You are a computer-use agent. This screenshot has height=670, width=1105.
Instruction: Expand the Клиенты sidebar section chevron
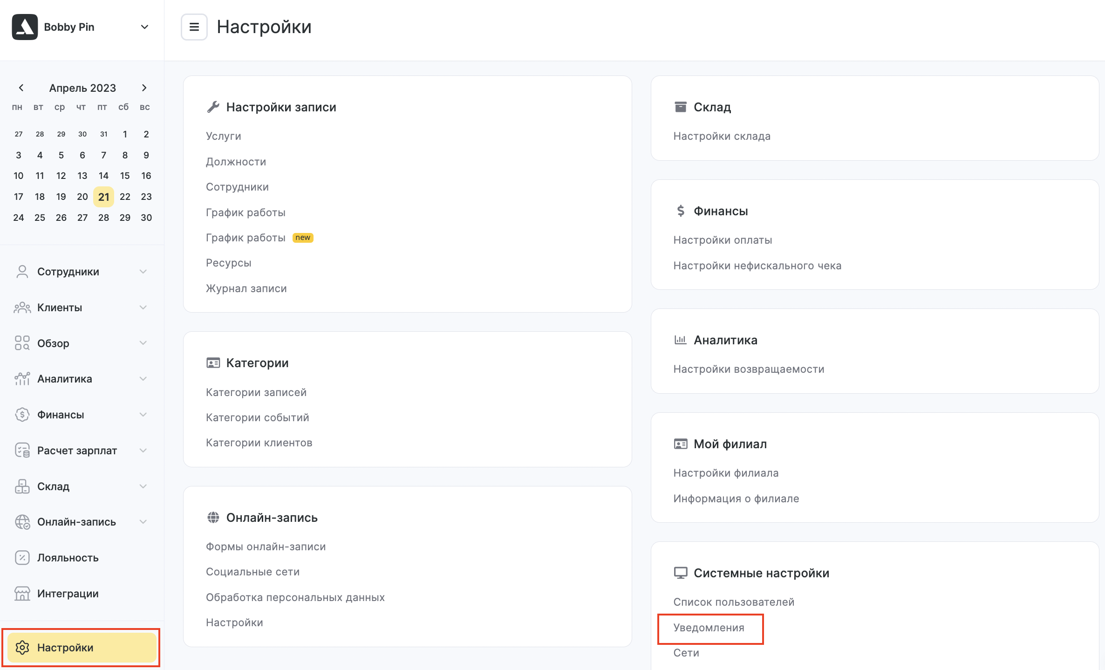pos(143,308)
